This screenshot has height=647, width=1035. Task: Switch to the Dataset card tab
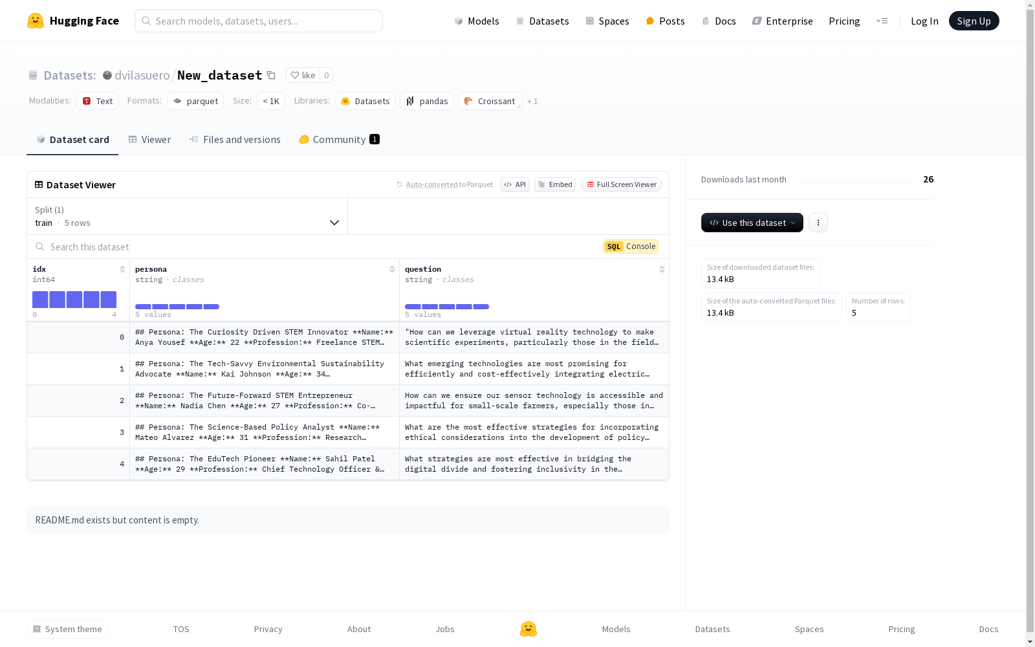pos(72,140)
